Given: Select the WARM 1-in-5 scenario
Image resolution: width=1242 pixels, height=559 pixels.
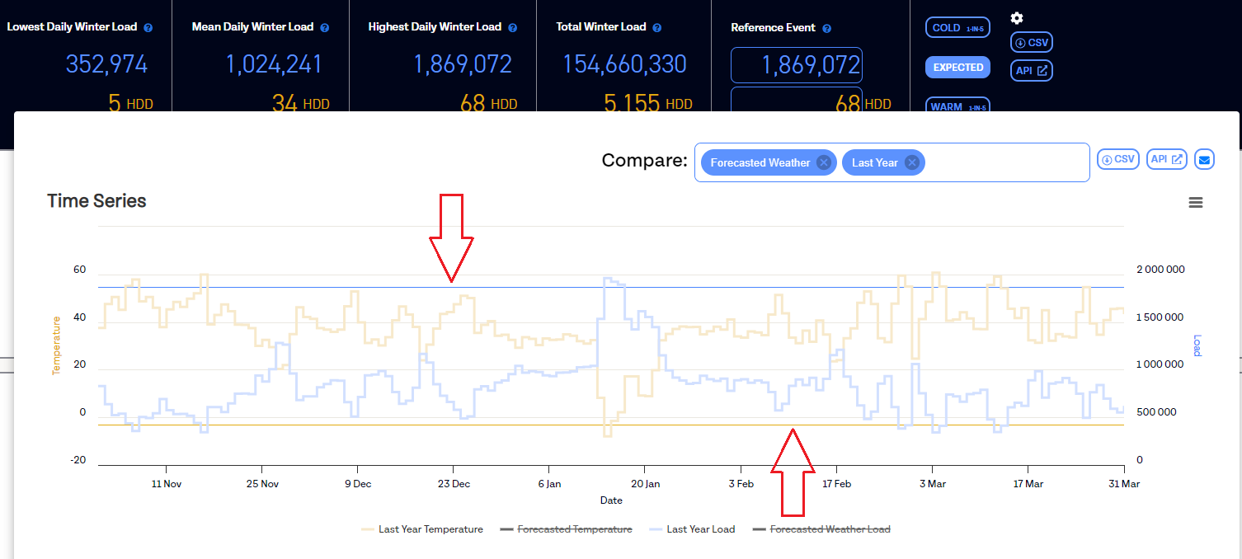Looking at the screenshot, I should [x=957, y=106].
